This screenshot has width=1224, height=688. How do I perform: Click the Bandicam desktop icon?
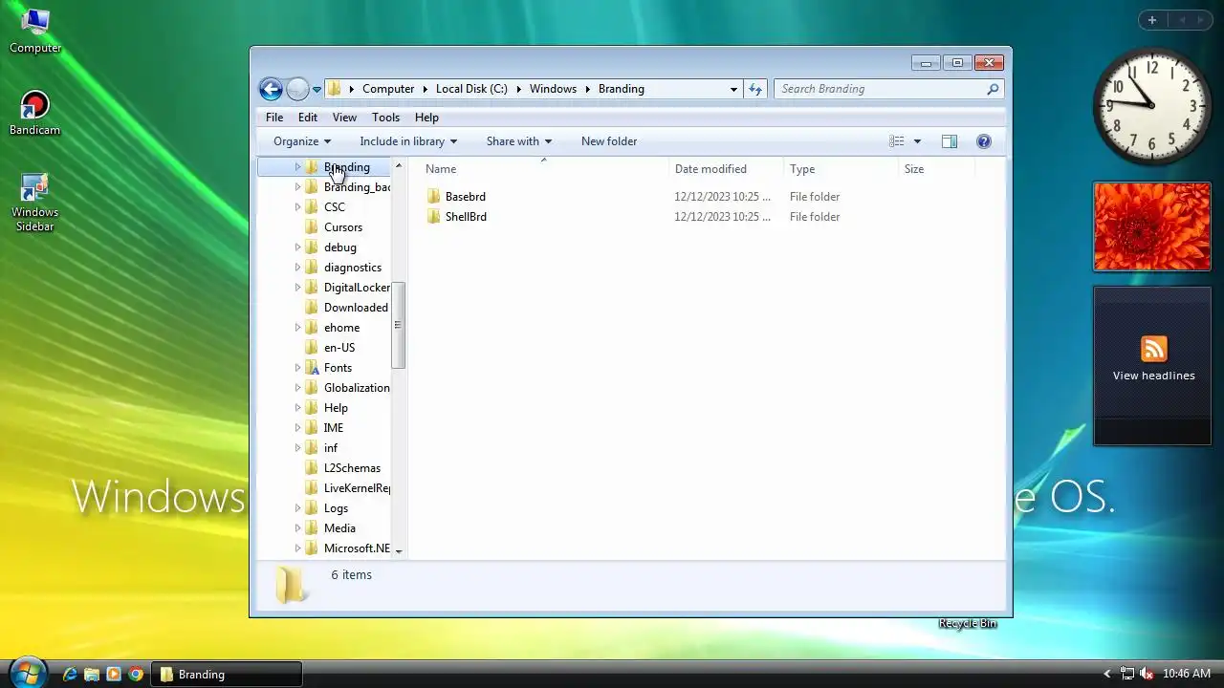[x=35, y=113]
